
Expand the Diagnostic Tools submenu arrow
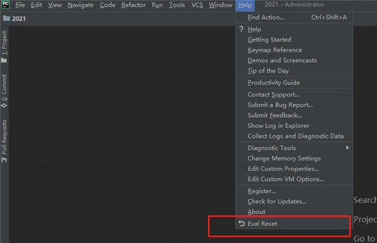[x=347, y=148]
